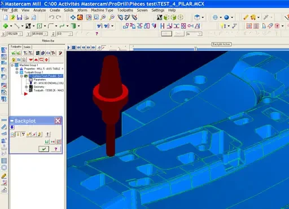
Task: Open dropdown arrow next to rectangle icon
Action: tap(45, 26)
